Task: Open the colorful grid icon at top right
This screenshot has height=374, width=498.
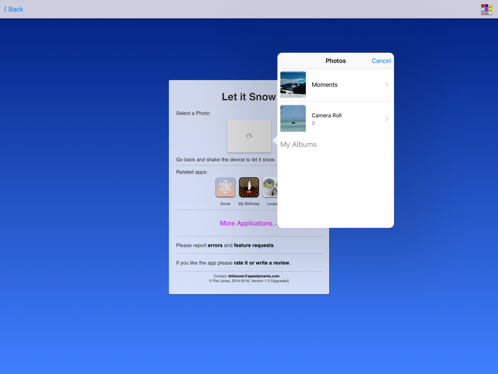Action: [x=486, y=9]
